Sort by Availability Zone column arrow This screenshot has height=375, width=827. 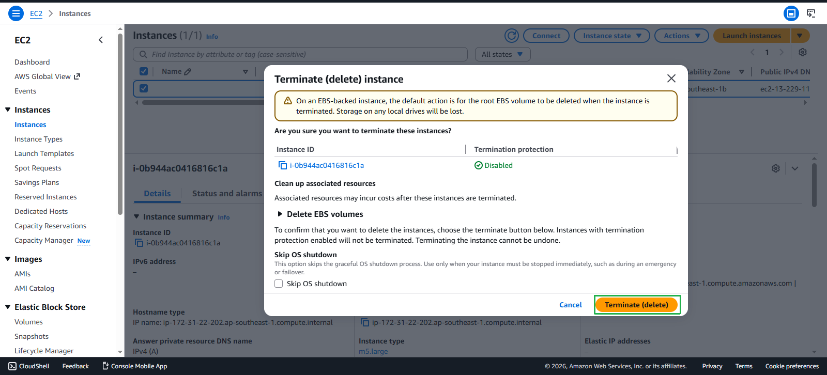tap(742, 72)
